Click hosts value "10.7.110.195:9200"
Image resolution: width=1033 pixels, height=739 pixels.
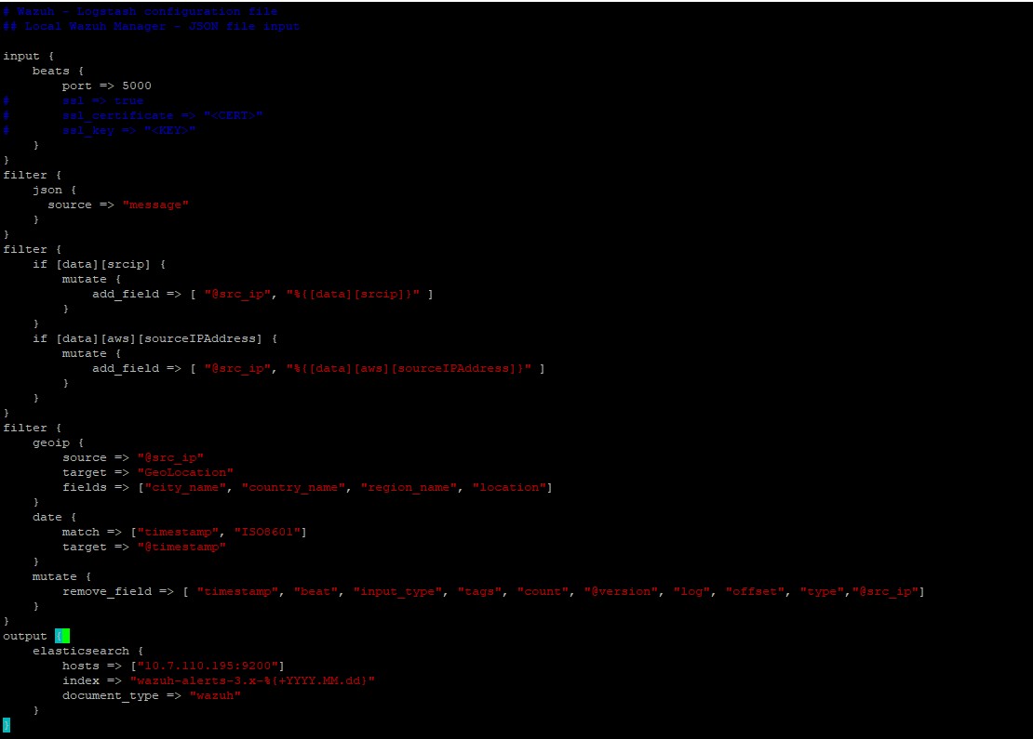pos(208,666)
